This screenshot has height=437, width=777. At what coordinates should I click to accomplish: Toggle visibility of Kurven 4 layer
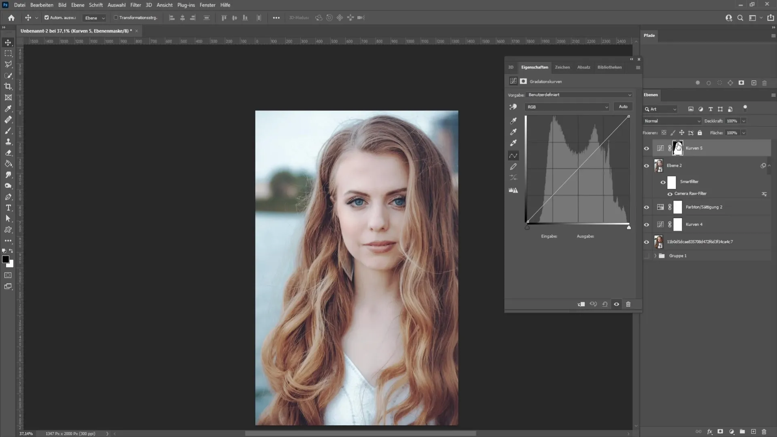click(647, 224)
